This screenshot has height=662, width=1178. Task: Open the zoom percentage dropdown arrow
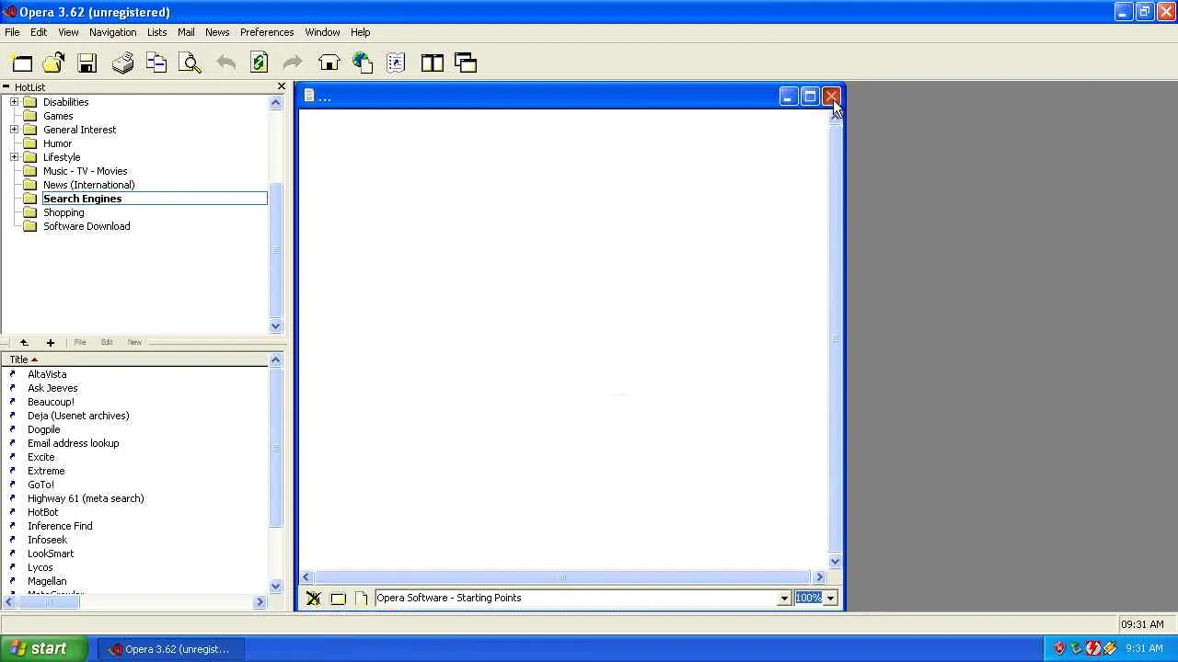[x=830, y=599]
